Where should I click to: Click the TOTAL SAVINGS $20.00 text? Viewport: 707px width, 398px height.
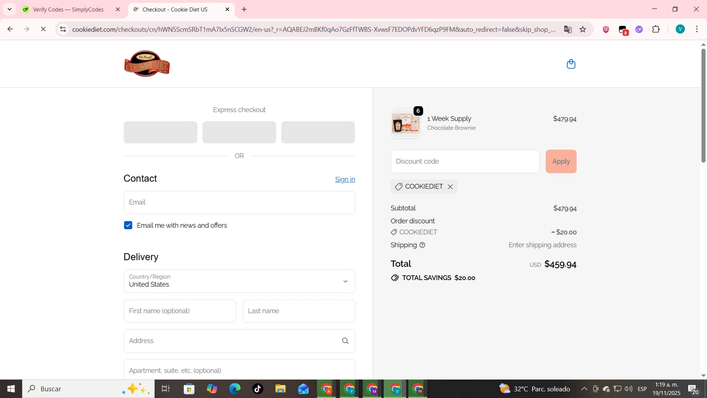(438, 278)
